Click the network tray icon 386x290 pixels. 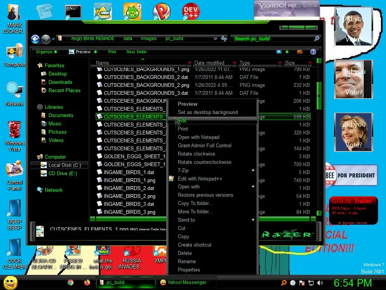point(311,283)
